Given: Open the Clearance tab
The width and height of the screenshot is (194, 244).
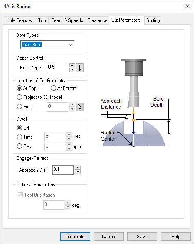Looking at the screenshot, I should 97,20.
